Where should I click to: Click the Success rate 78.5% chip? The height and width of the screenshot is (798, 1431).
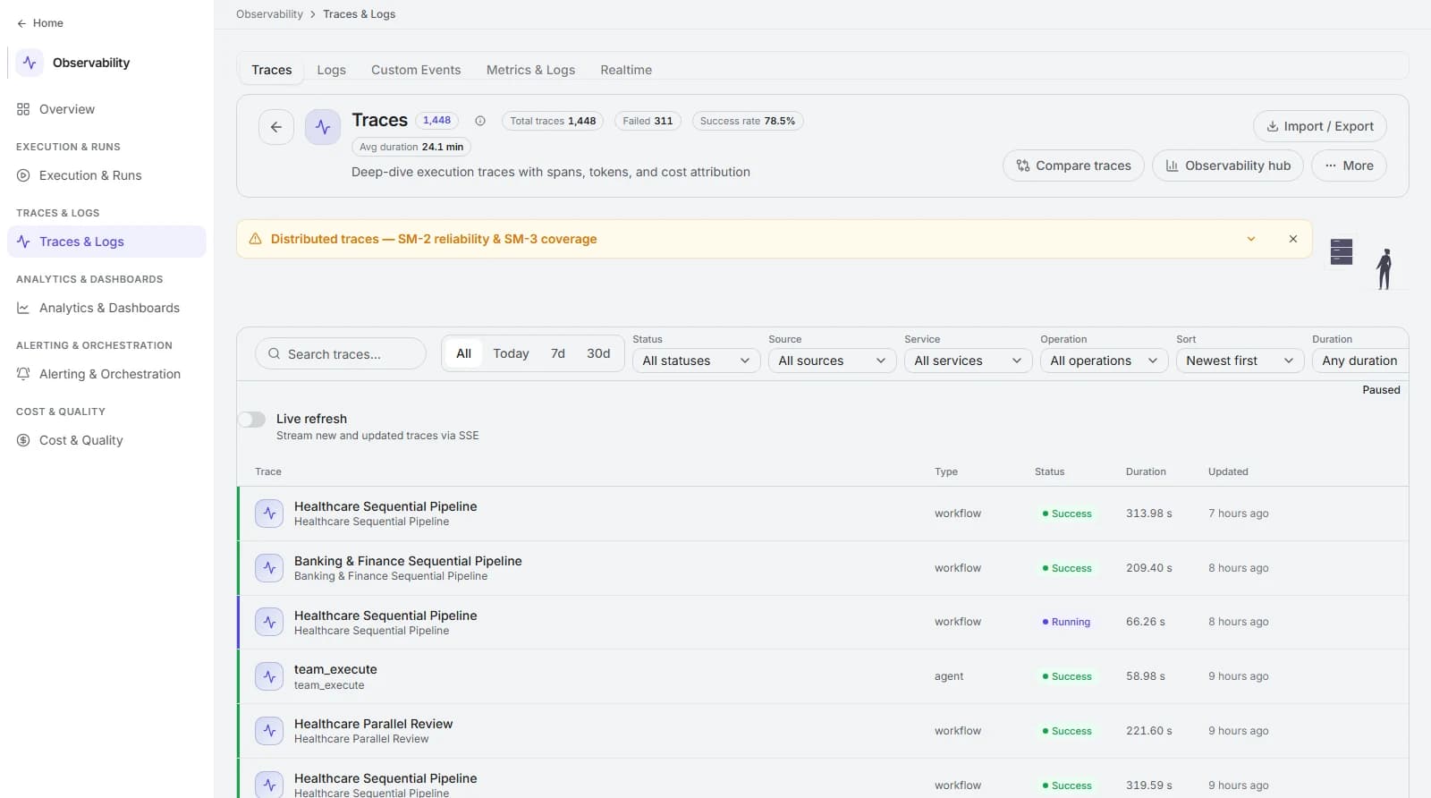pyautogui.click(x=748, y=121)
